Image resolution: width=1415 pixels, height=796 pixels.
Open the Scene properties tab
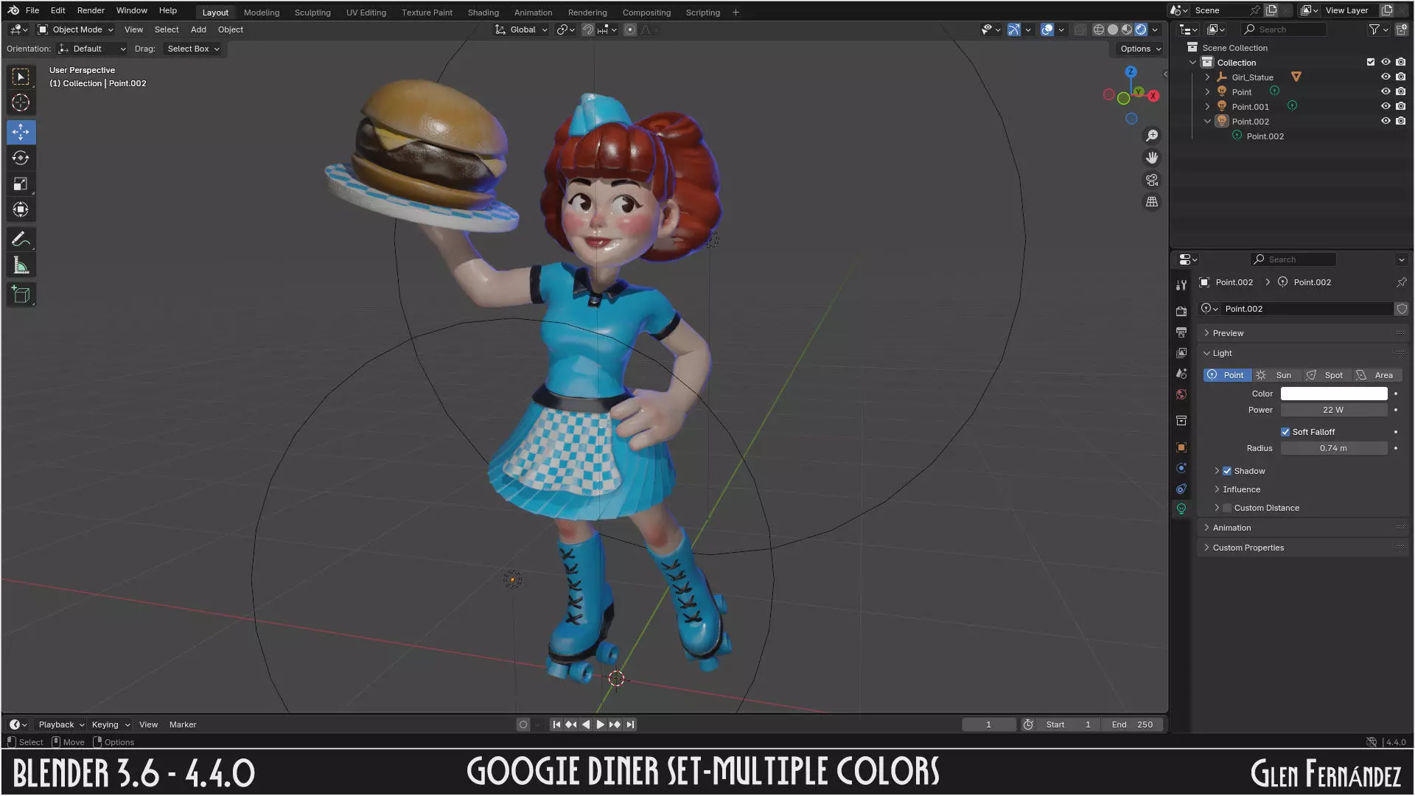coord(1181,374)
